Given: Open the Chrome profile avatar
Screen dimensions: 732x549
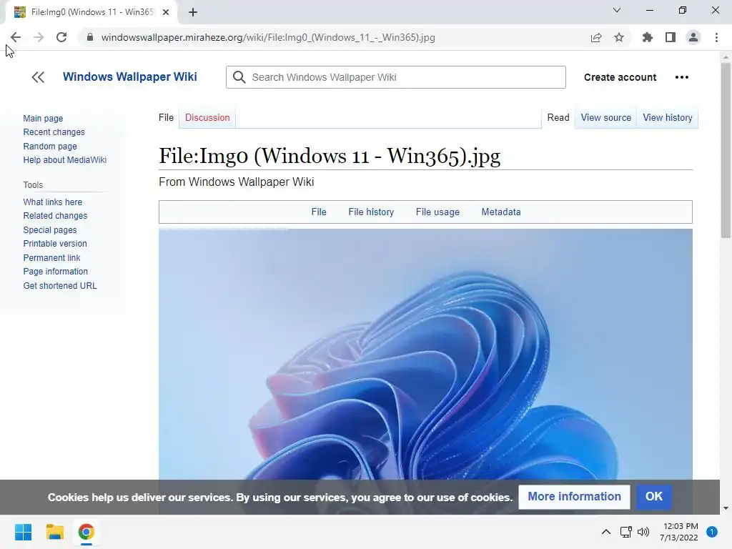Looking at the screenshot, I should [x=693, y=37].
